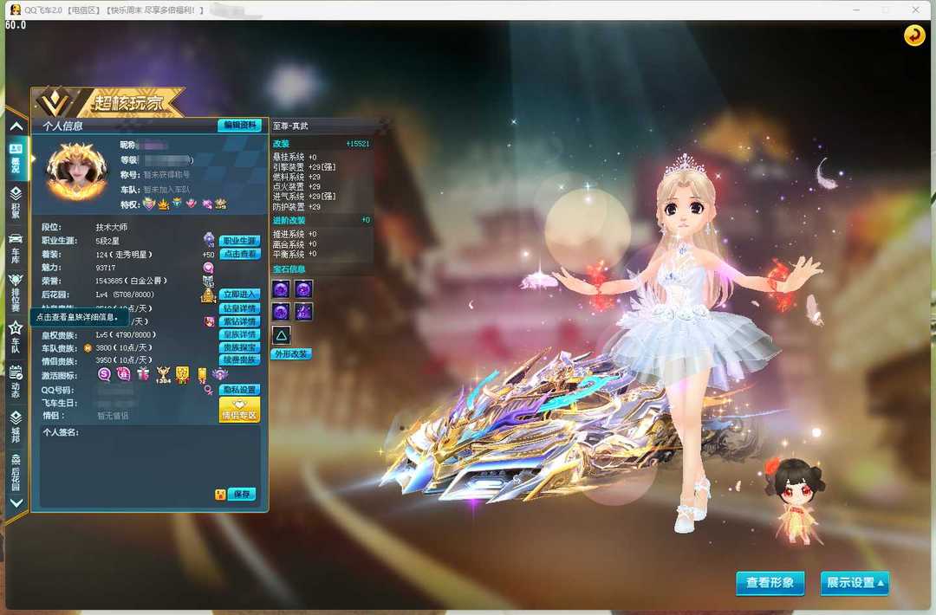
Task: Click inside the 个人签名 signature text box
Action: pos(147,463)
